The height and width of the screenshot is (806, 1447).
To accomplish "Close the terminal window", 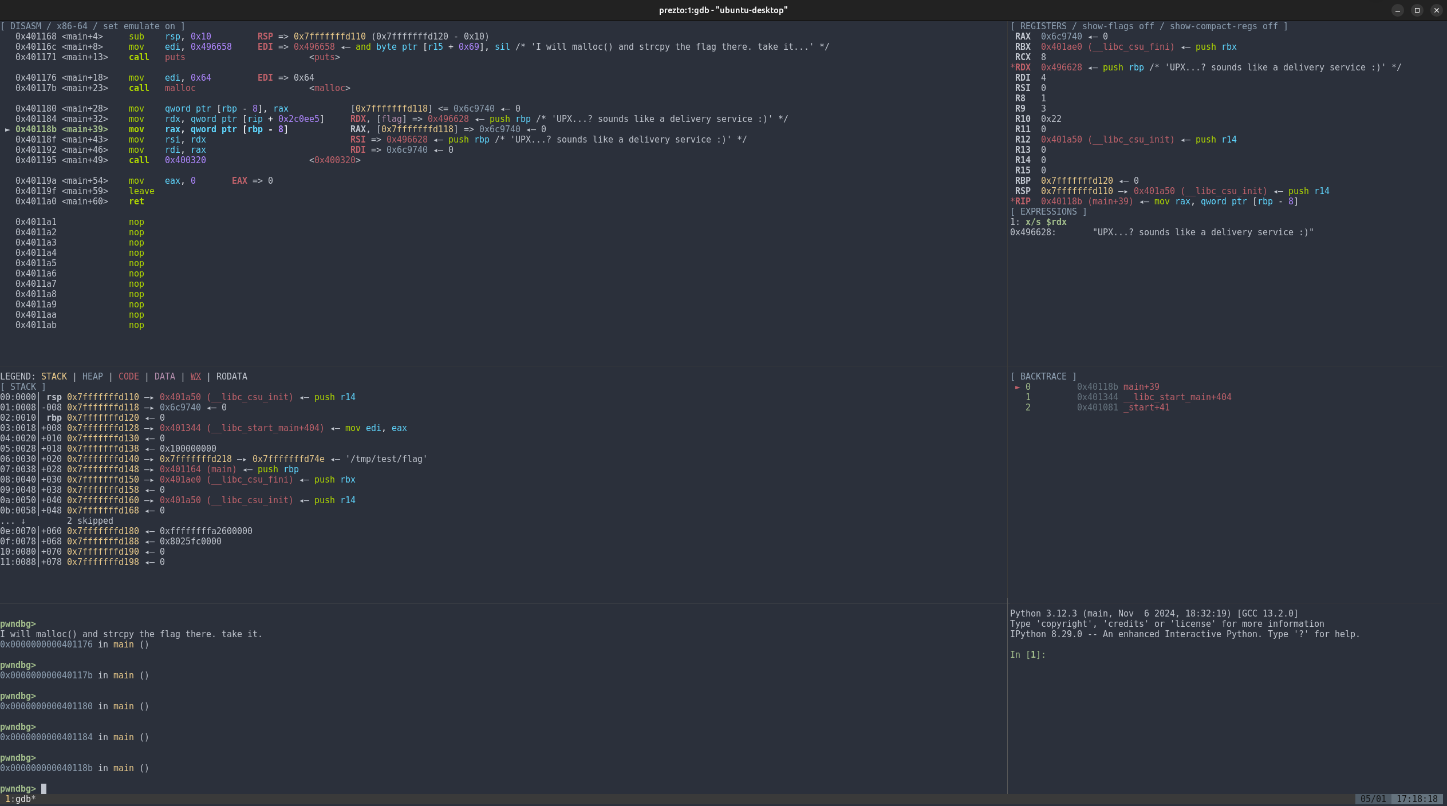I will pyautogui.click(x=1436, y=10).
